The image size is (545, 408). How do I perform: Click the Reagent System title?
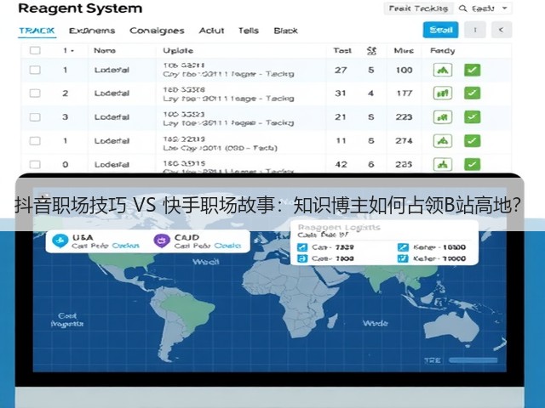pos(80,8)
